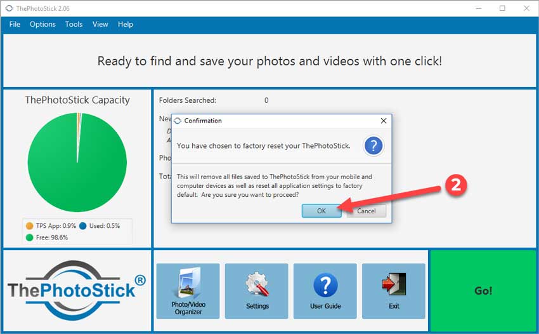
Task: Click the 'Used: 0.5%' legend text
Action: pos(105,226)
